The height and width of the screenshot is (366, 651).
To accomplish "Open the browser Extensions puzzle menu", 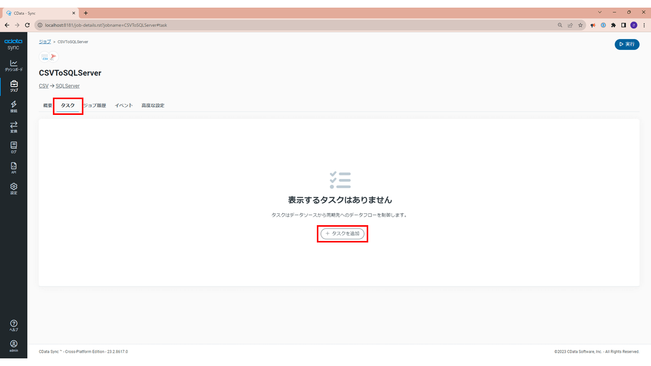I will click(613, 25).
